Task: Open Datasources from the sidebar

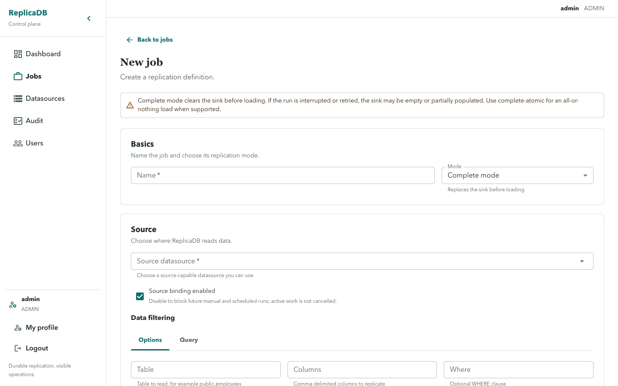Action: pos(53,99)
